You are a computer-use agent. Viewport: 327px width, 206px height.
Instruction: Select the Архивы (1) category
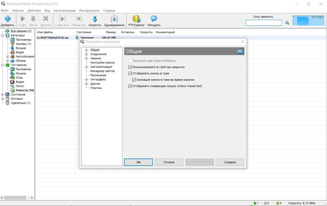click(x=23, y=44)
